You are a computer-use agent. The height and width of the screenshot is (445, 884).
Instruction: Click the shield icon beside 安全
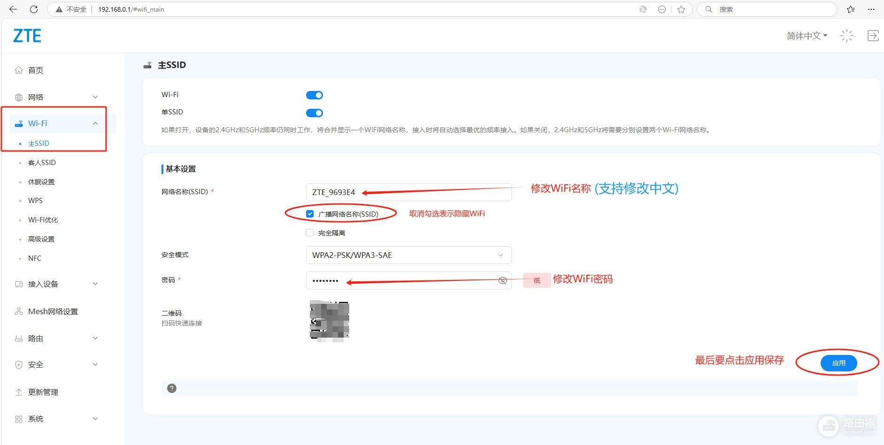tap(19, 365)
